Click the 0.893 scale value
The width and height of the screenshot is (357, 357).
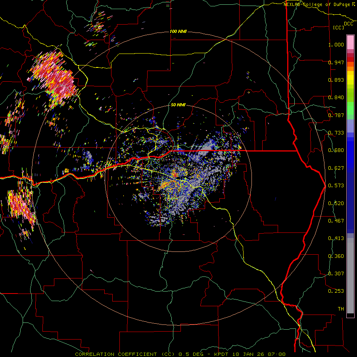click(336, 80)
